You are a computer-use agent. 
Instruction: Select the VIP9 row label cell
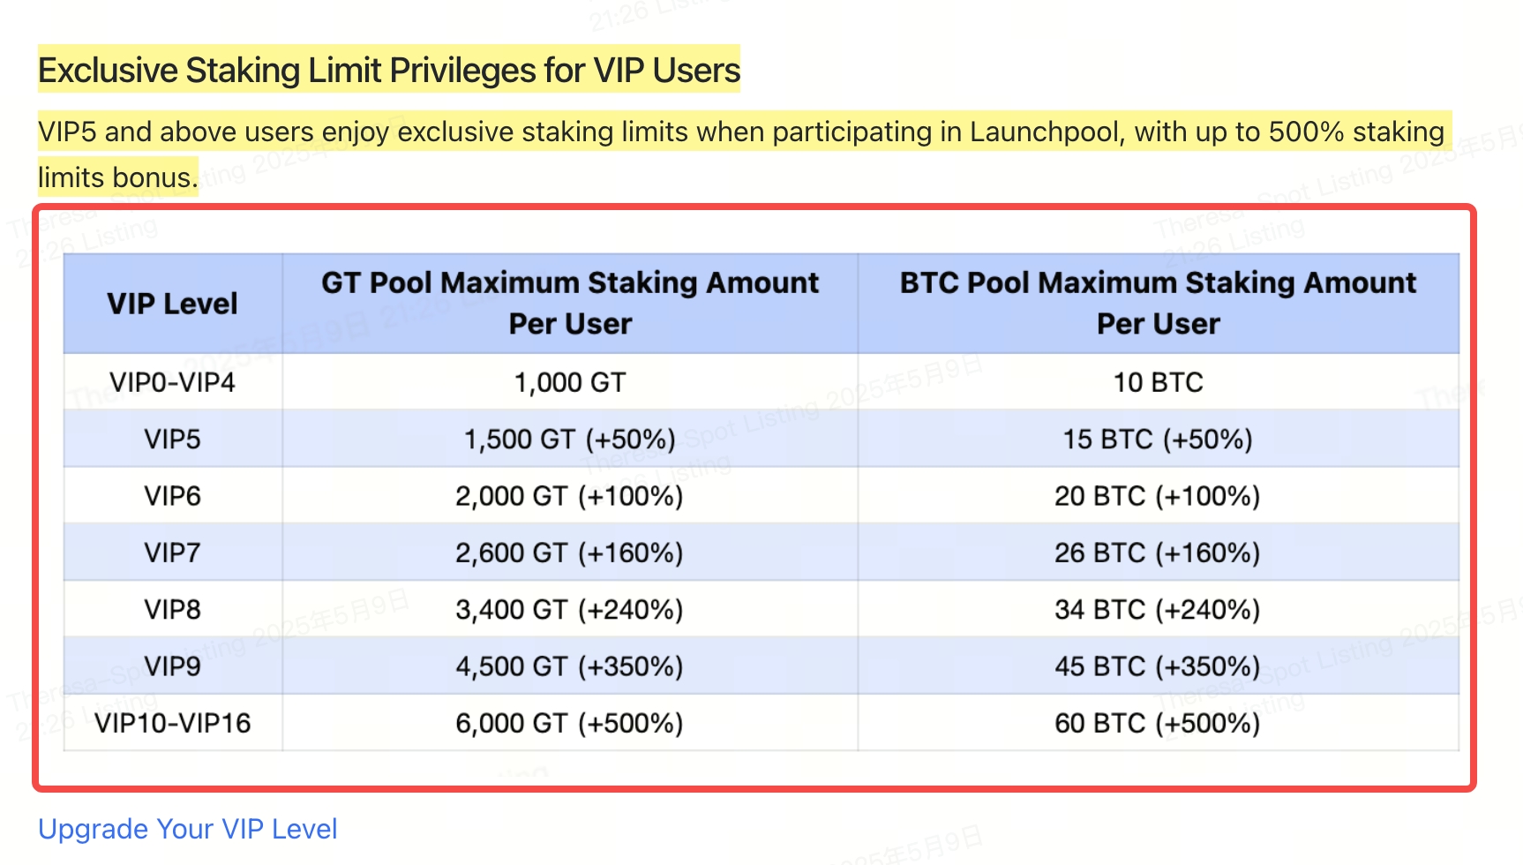[173, 666]
